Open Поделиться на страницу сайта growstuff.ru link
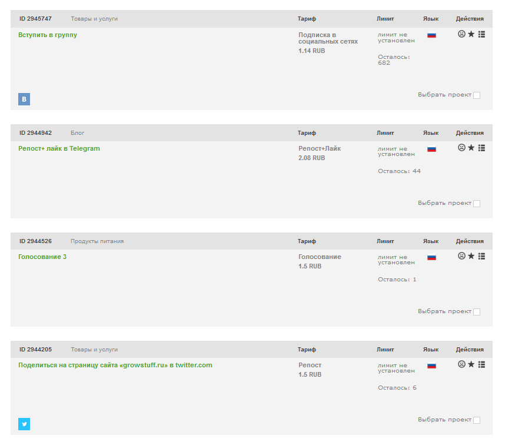This screenshot has width=505, height=445. (x=115, y=365)
